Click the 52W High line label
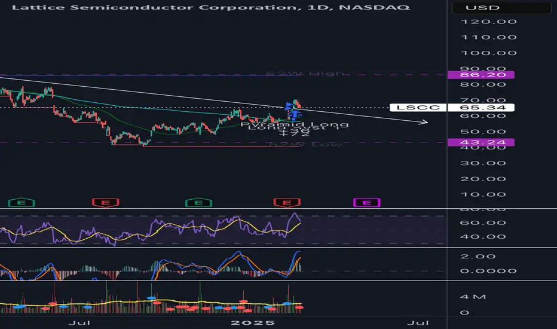This screenshot has height=329, width=557. click(305, 74)
